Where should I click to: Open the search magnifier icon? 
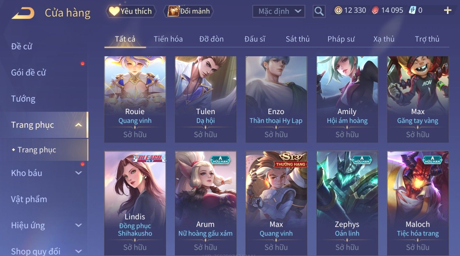319,12
